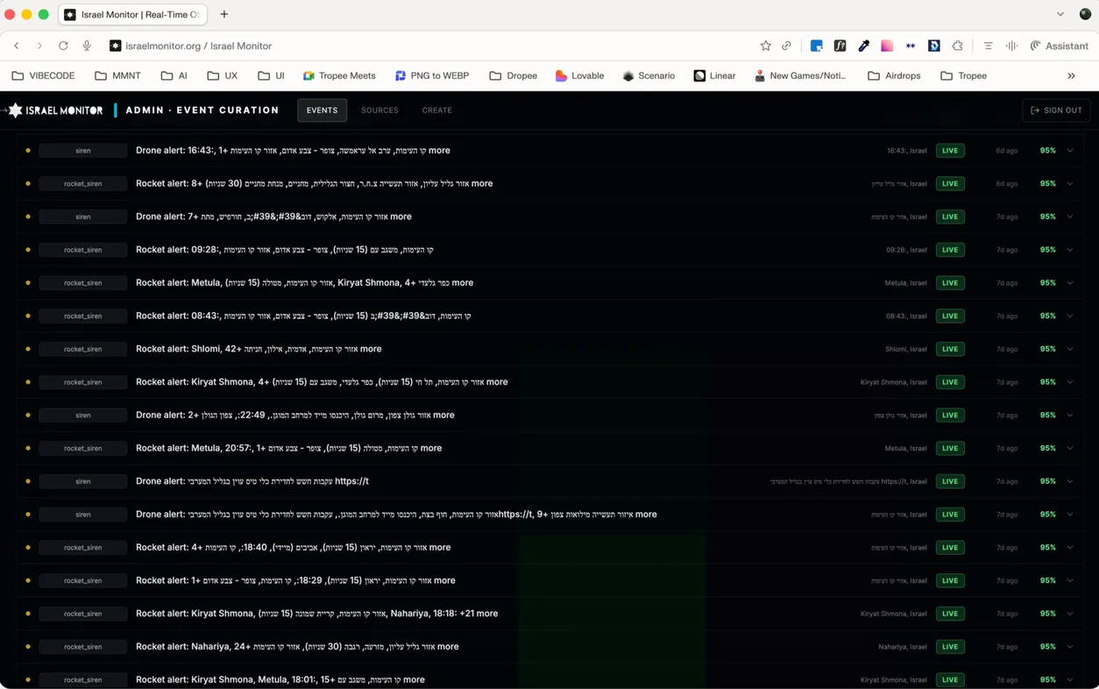Image resolution: width=1099 pixels, height=689 pixels.
Task: Open the MMNT bookmarks folder
Action: click(117, 76)
